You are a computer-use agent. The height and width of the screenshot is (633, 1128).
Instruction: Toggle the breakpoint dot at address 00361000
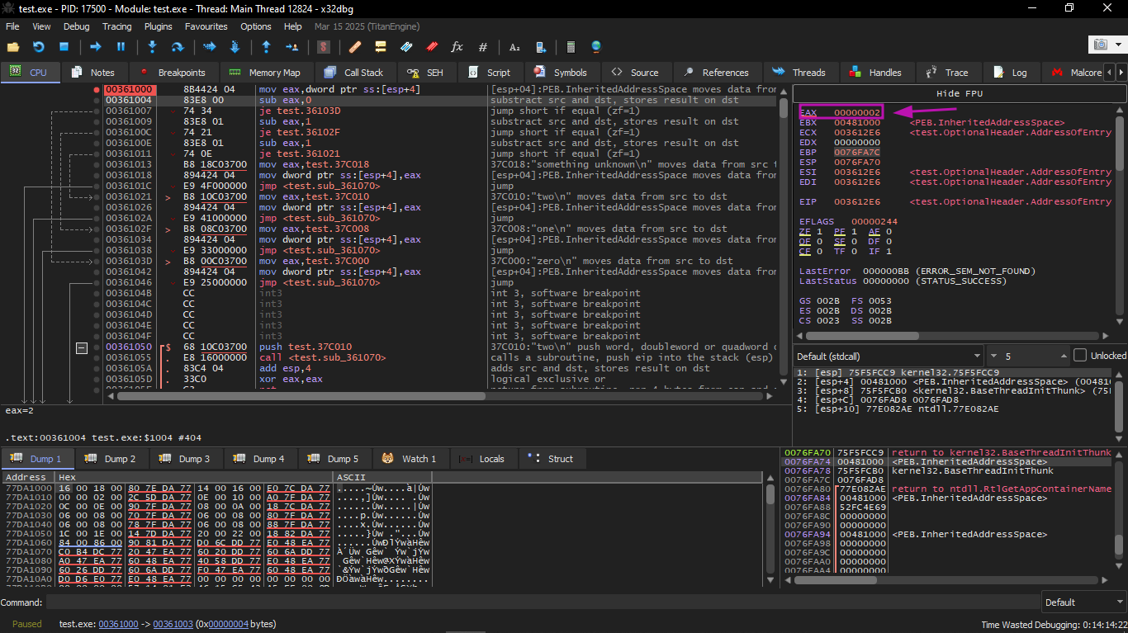[x=97, y=89]
